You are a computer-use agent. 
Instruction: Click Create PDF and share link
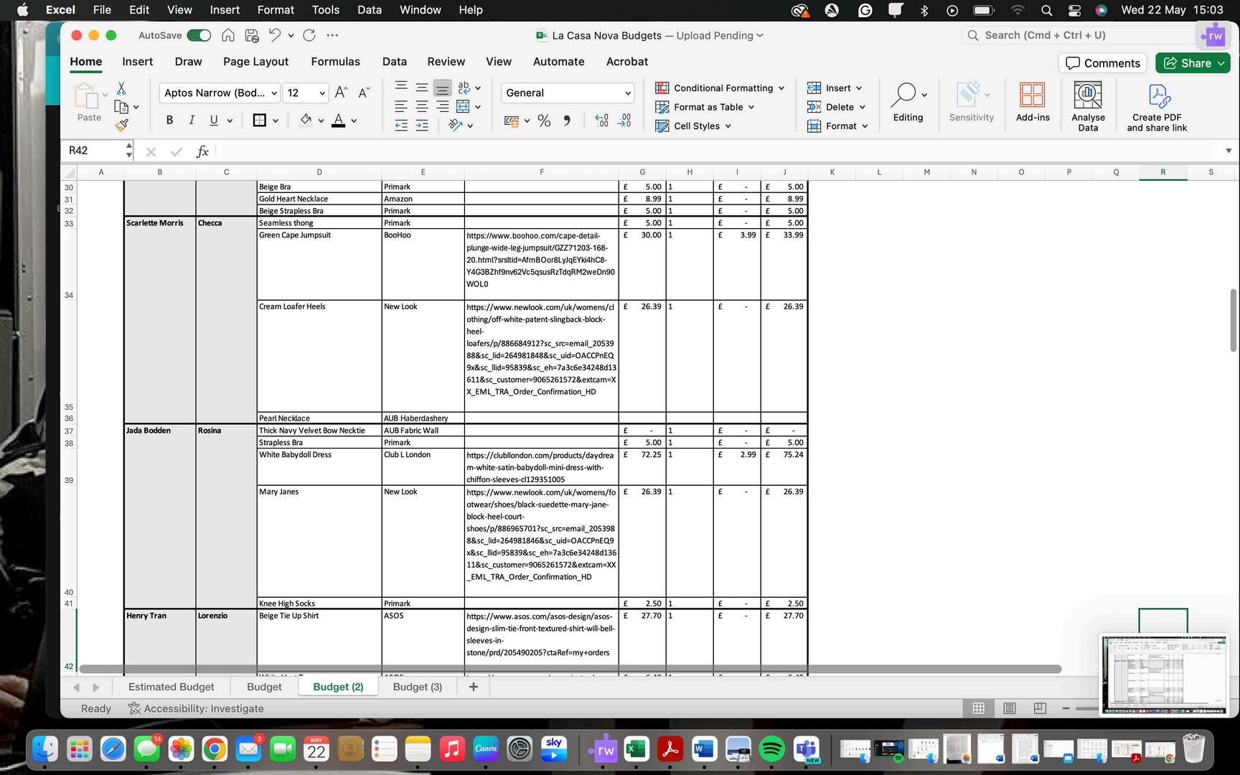pos(1157,106)
